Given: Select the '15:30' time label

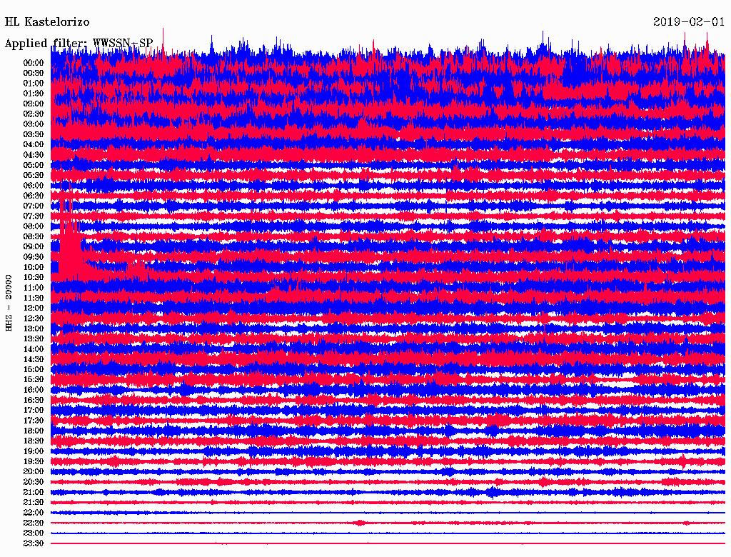Looking at the screenshot, I should [34, 380].
